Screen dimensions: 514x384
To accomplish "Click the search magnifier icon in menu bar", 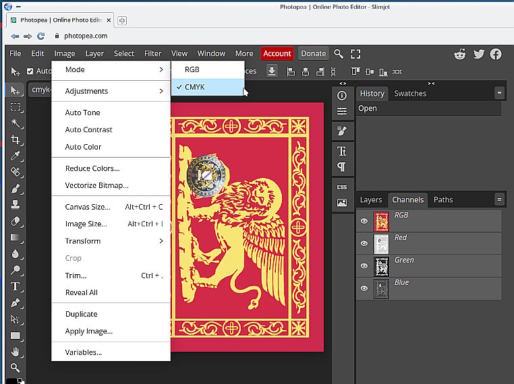I will click(339, 54).
